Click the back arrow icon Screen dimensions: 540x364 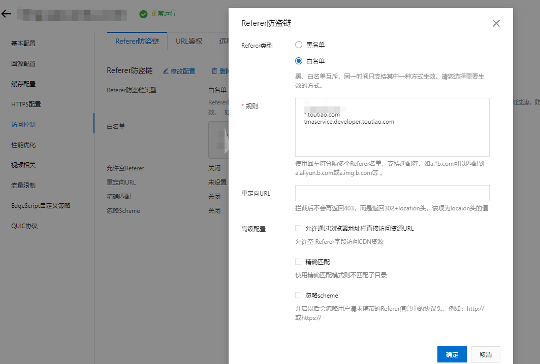pyautogui.click(x=6, y=14)
